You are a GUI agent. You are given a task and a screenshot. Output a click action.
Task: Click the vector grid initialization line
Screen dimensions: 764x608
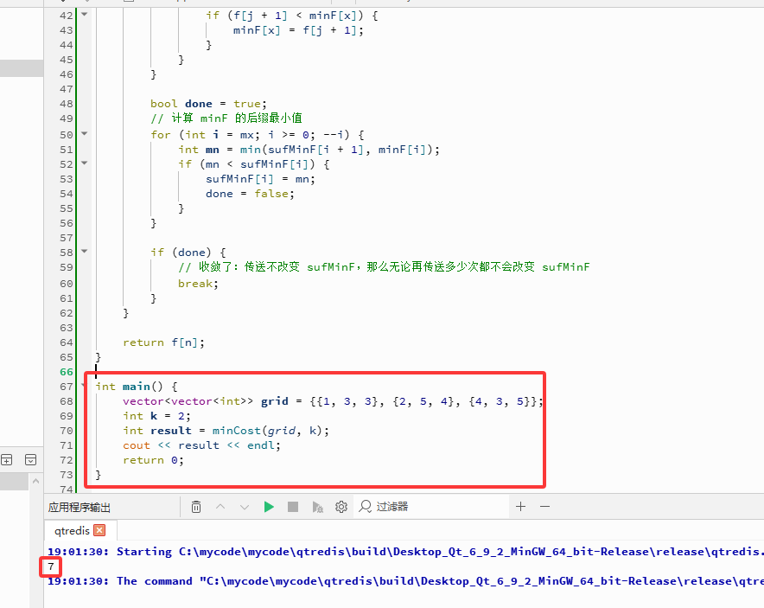333,401
